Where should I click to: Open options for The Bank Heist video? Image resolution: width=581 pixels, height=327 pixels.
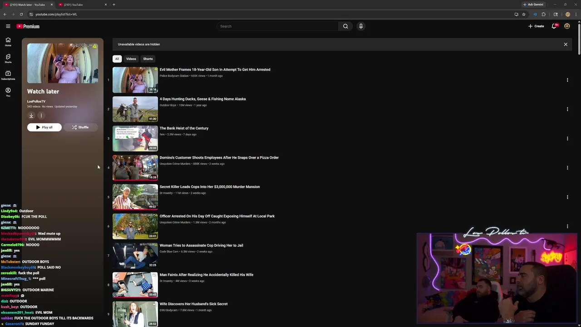point(567,139)
